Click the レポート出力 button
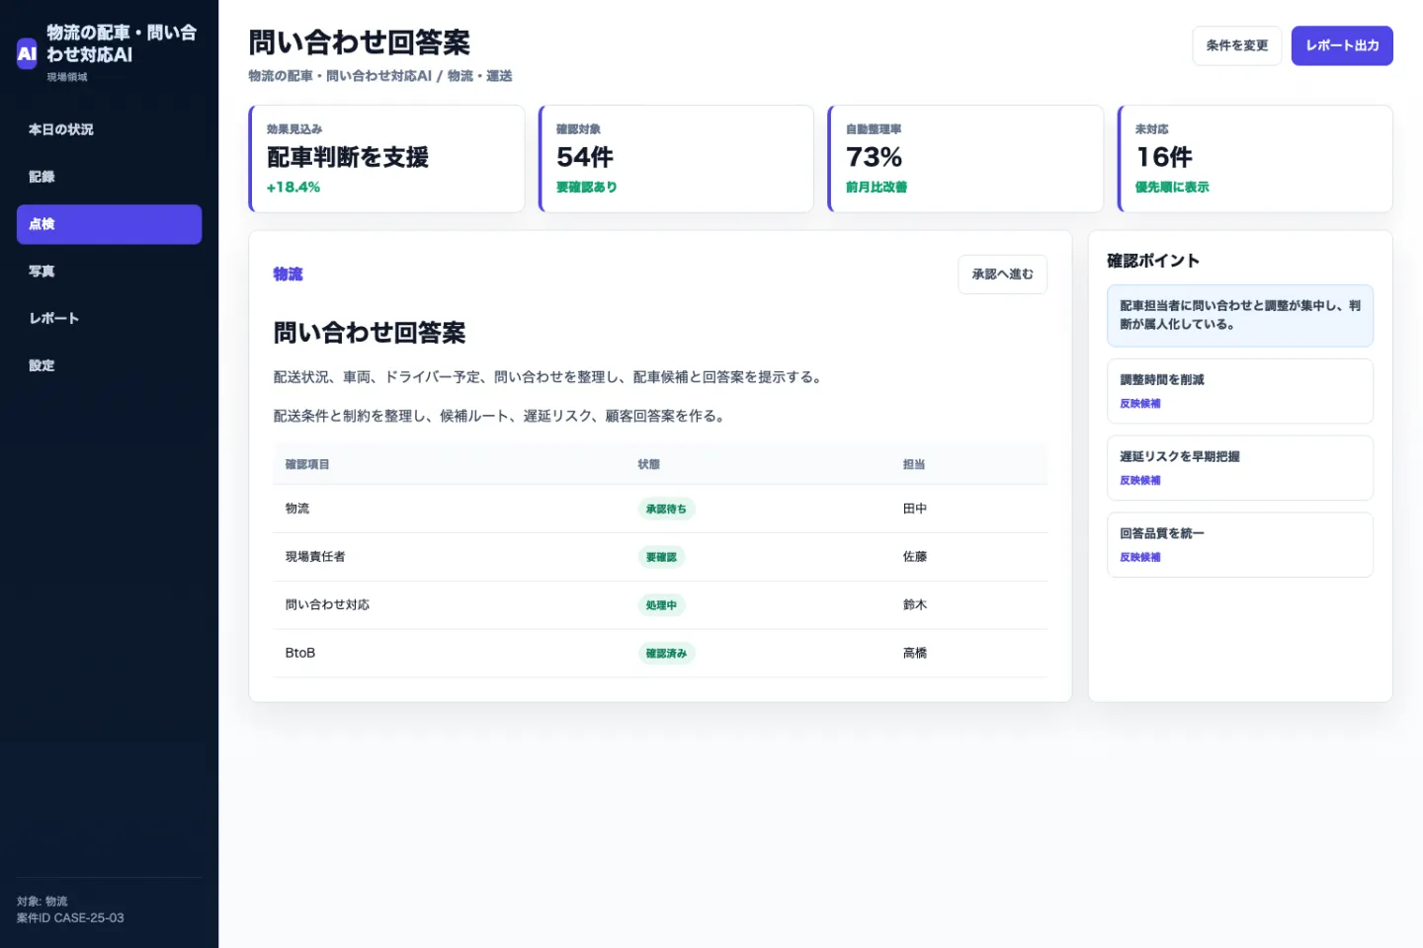Image resolution: width=1423 pixels, height=948 pixels. pos(1342,45)
